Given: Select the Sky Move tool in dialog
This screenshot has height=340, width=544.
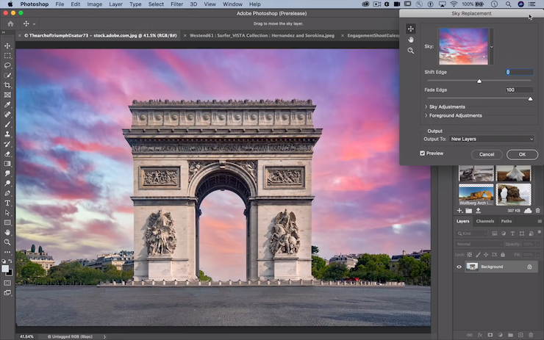Looking at the screenshot, I should [411, 29].
